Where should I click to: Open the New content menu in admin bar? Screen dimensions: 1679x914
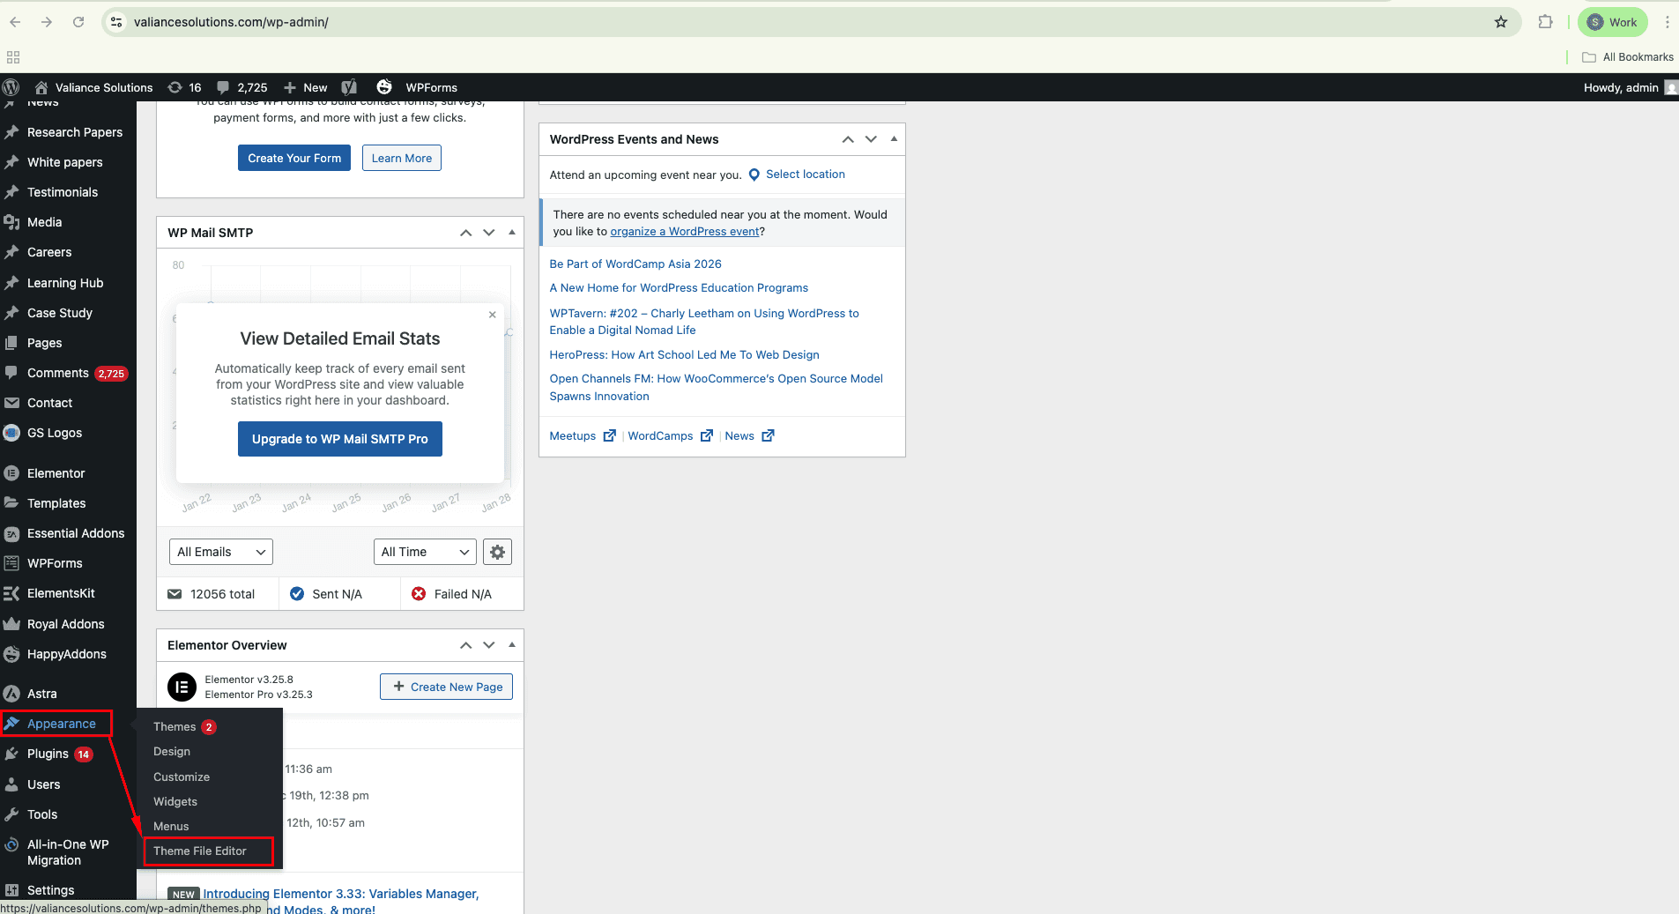click(306, 87)
